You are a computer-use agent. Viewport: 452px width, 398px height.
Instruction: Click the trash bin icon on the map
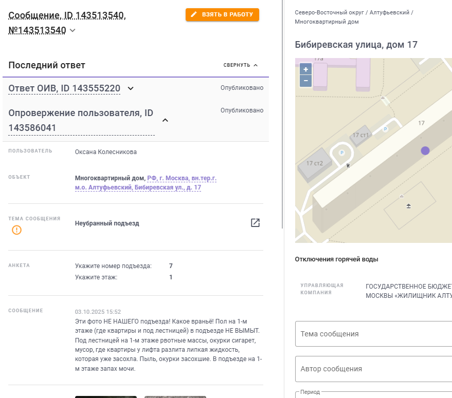(348, 165)
